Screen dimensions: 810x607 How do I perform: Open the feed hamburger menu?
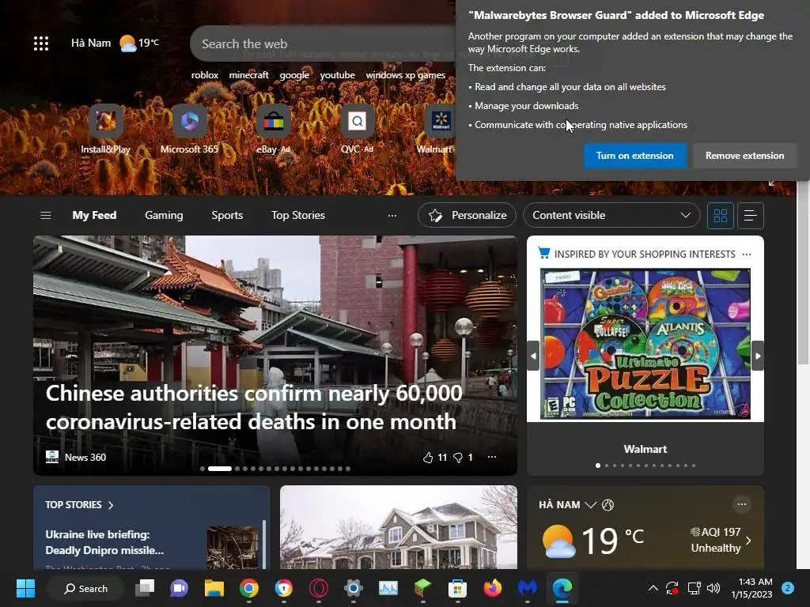[x=45, y=215]
